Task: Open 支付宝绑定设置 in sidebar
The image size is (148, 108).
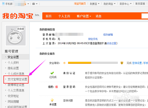Action: tap(17, 79)
